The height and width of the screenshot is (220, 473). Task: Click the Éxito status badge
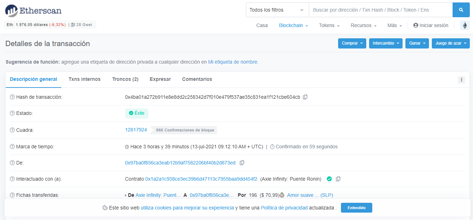click(x=137, y=113)
